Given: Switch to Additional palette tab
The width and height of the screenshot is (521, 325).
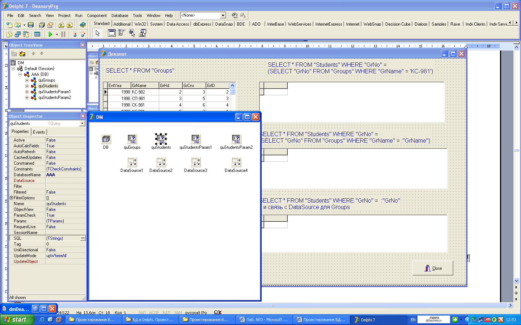Looking at the screenshot, I should click(122, 24).
